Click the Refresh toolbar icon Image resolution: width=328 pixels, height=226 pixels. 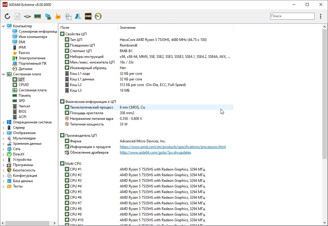pyautogui.click(x=7, y=16)
